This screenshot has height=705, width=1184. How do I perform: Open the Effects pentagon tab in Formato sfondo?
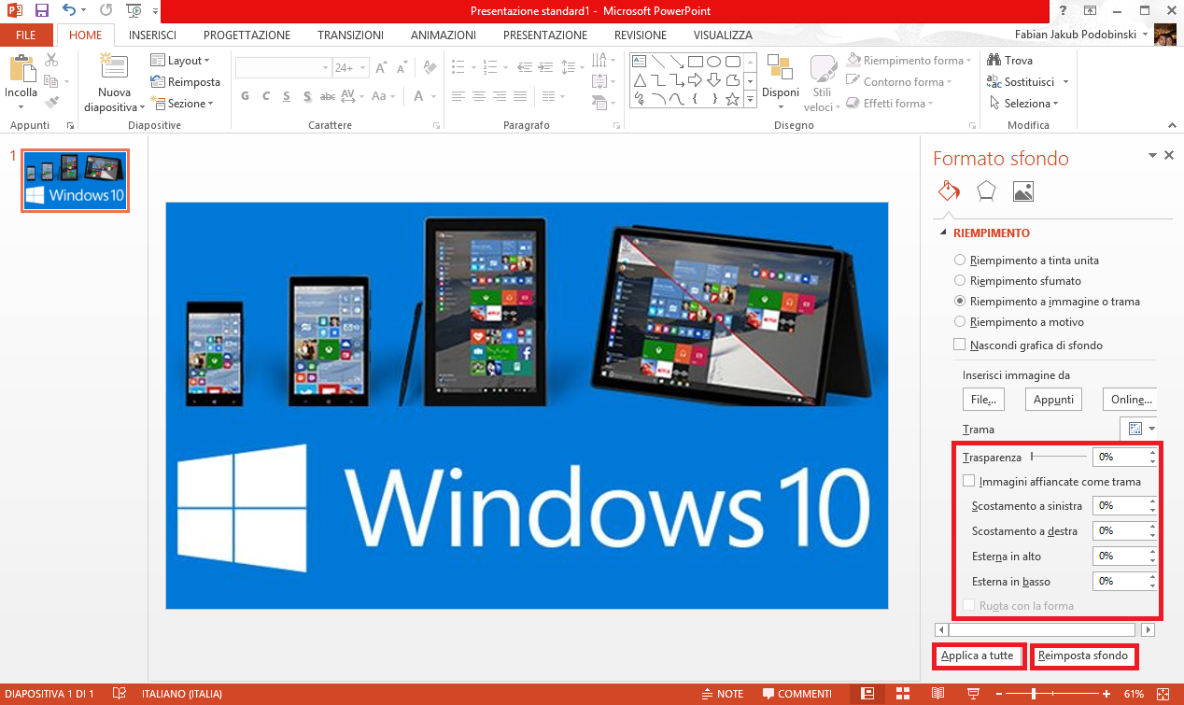[x=986, y=191]
